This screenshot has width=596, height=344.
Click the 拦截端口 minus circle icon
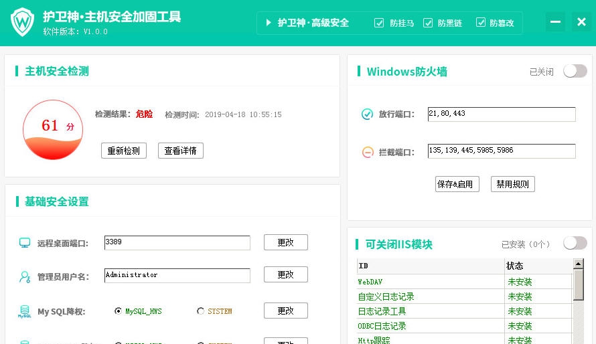[x=367, y=152]
